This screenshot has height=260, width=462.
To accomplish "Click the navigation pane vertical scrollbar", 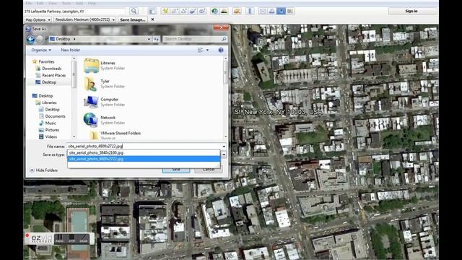I will click(74, 97).
